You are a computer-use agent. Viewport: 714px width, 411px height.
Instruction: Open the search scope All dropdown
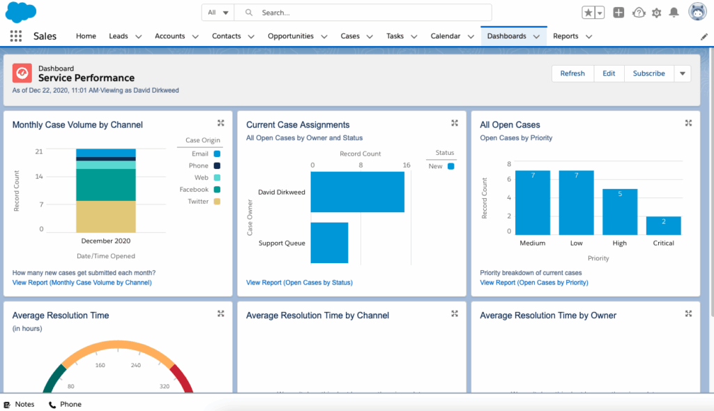point(218,13)
